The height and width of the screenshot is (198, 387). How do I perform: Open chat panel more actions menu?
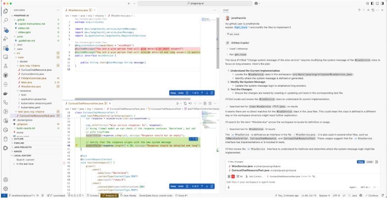tap(378, 10)
